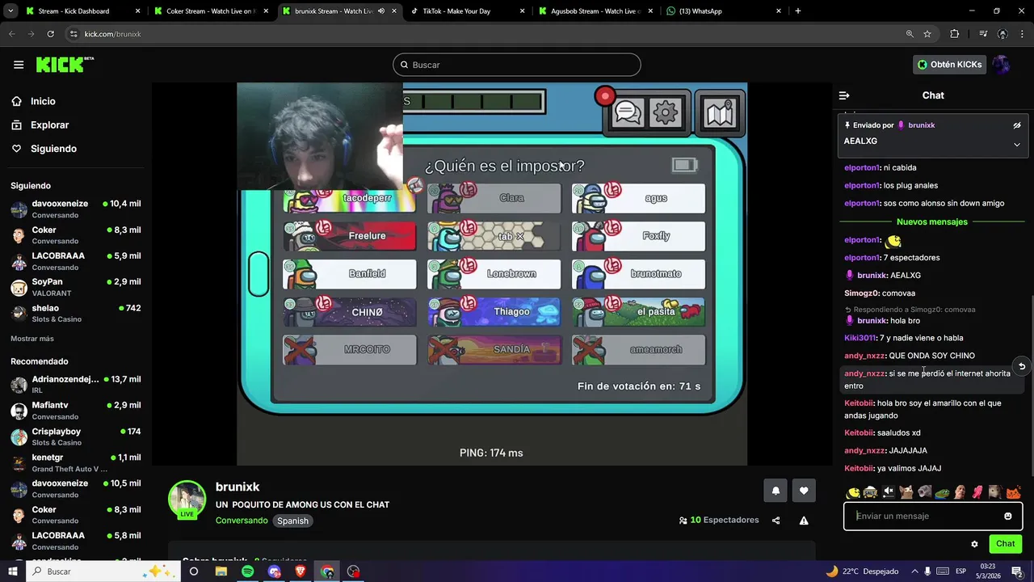Open the hamburger sidebar menu
The width and height of the screenshot is (1034, 582).
click(19, 65)
